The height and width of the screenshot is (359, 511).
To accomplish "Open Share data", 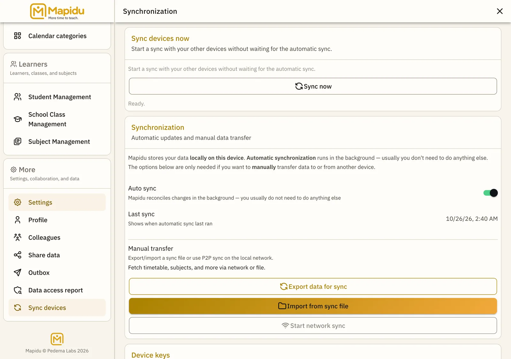I will [x=57, y=255].
